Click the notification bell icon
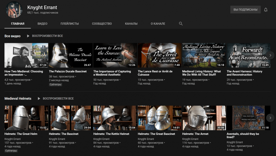Screen dimensions: 276x156 coord(266,10)
